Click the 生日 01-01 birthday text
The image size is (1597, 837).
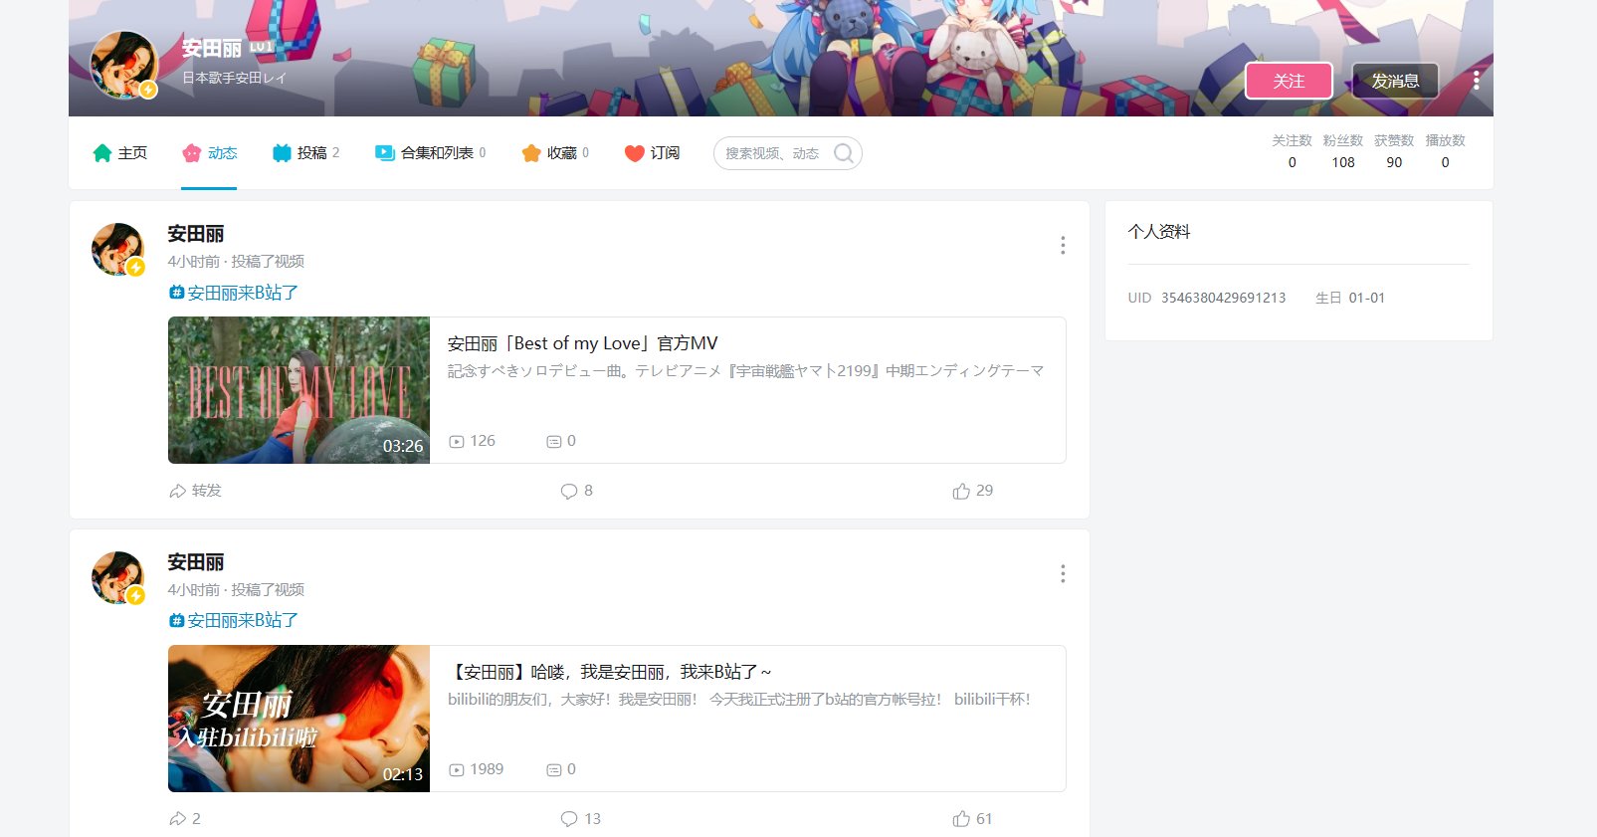pyautogui.click(x=1350, y=298)
